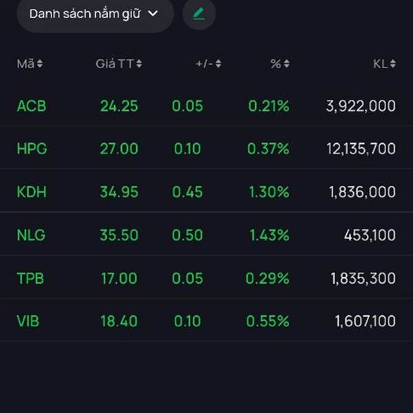Image resolution: width=413 pixels, height=413 pixels.
Task: Select the TPB ticker symbol
Action: click(x=31, y=278)
